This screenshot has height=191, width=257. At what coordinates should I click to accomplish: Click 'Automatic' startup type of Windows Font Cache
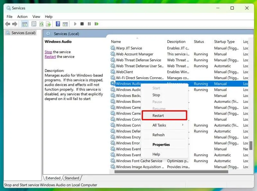(222, 161)
